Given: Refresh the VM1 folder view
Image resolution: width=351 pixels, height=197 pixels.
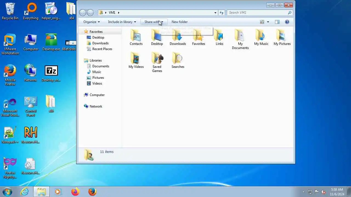Looking at the screenshot, I should (222, 13).
